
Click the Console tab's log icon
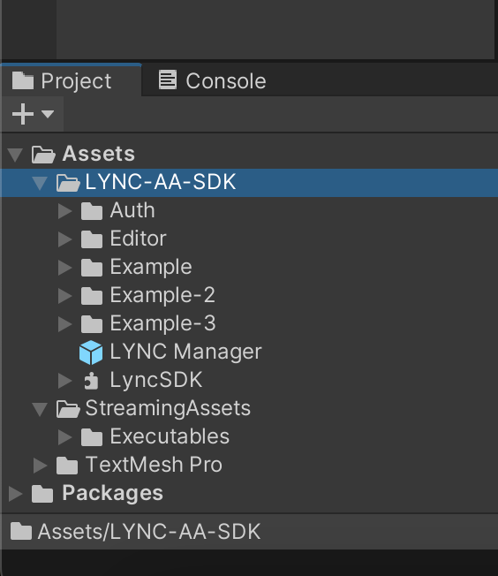pyautogui.click(x=168, y=80)
